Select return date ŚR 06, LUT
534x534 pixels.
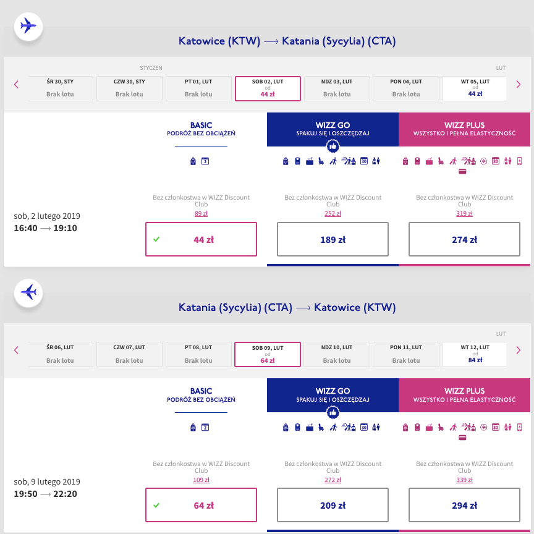[x=61, y=355]
